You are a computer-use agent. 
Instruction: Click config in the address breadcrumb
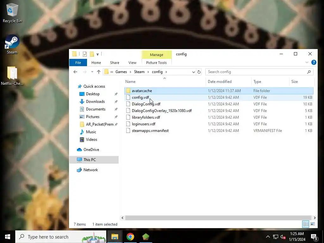coord(157,72)
